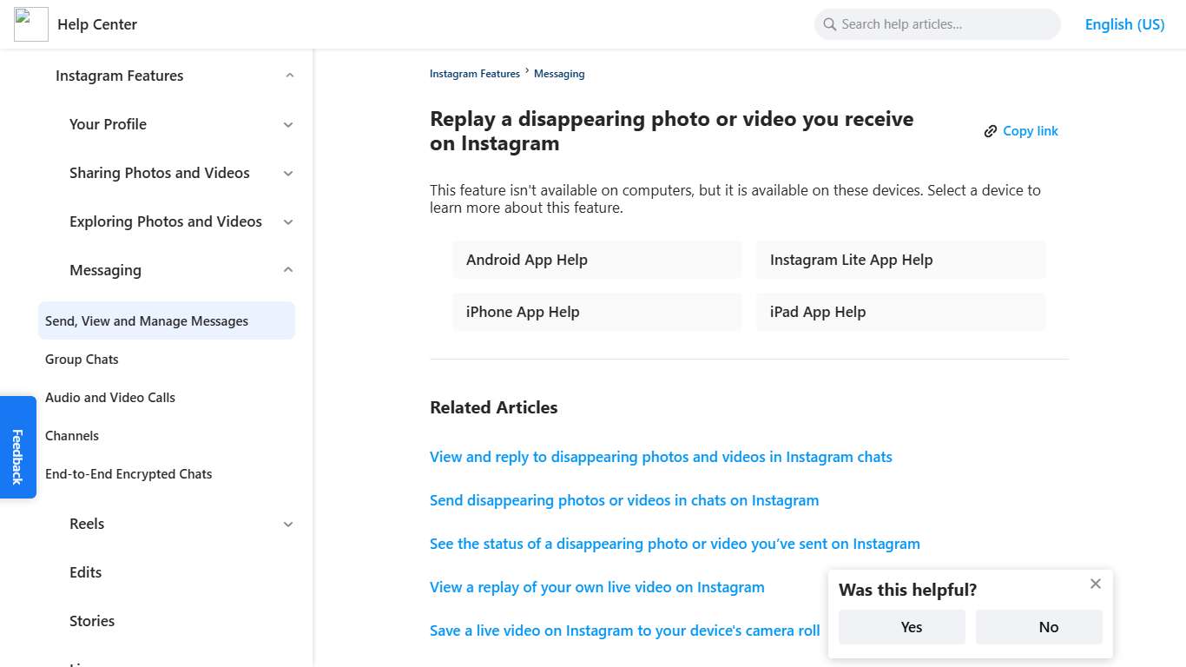Click the Help Center logo image
The image size is (1186, 667).
point(30,24)
